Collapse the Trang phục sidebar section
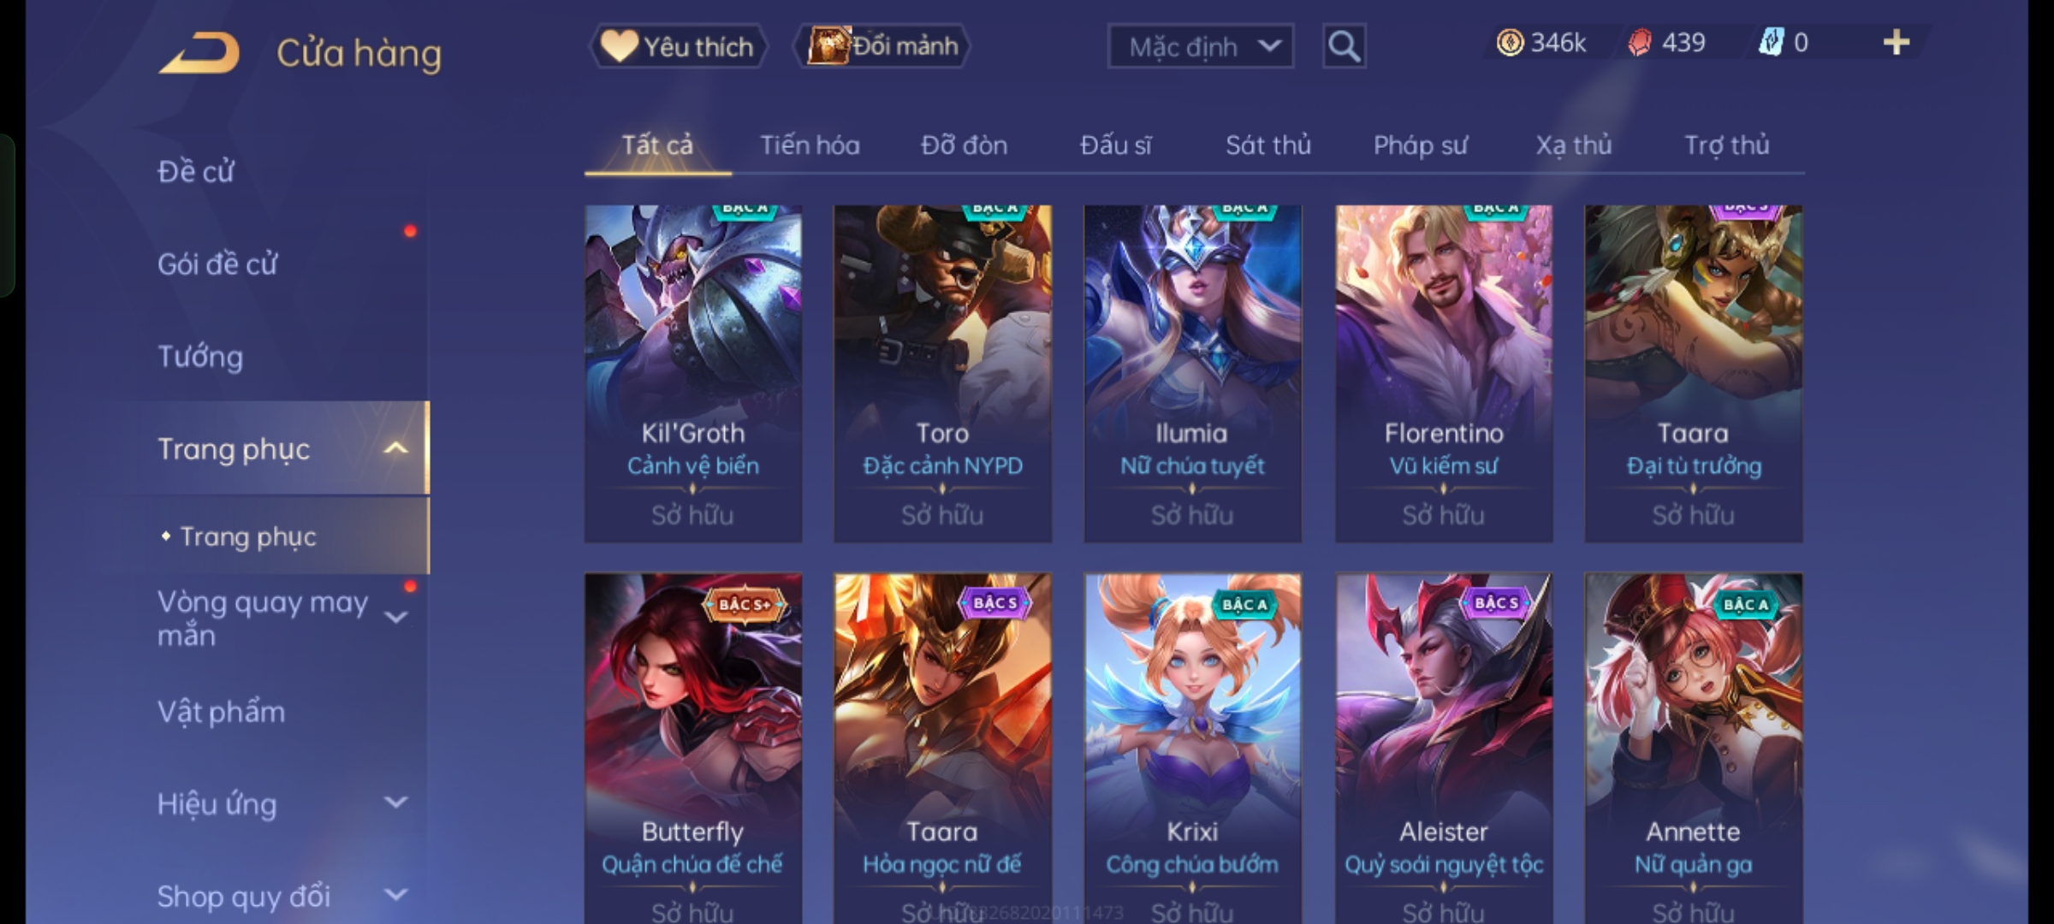Viewport: 2054px width, 924px height. tap(395, 448)
